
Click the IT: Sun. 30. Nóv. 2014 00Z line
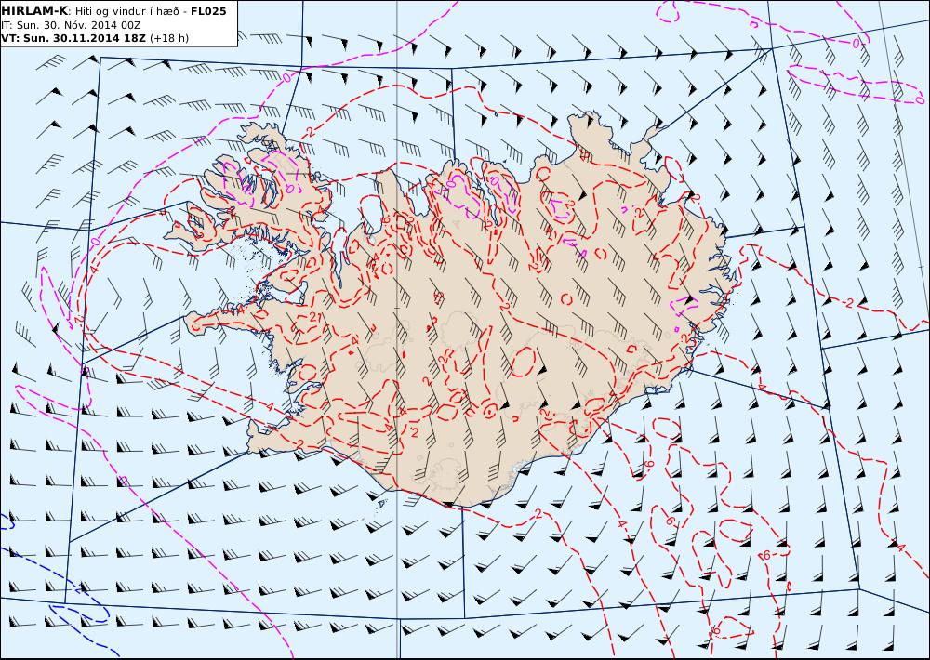pyautogui.click(x=72, y=25)
